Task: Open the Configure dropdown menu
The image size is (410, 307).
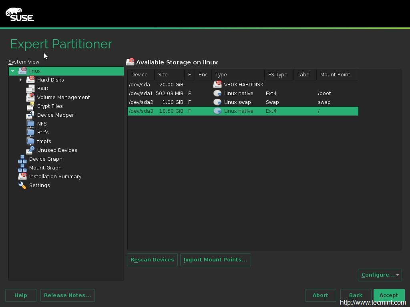Action: (380, 275)
